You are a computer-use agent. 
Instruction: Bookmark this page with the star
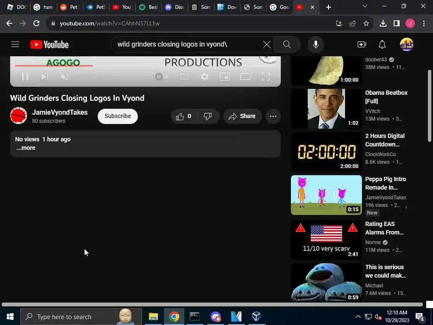point(366,24)
